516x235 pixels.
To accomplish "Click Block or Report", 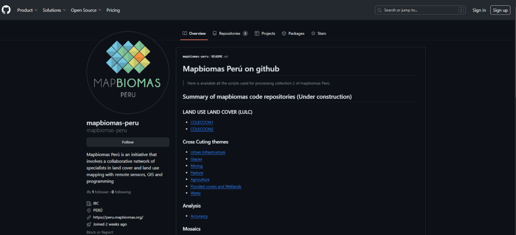I will tap(100, 232).
